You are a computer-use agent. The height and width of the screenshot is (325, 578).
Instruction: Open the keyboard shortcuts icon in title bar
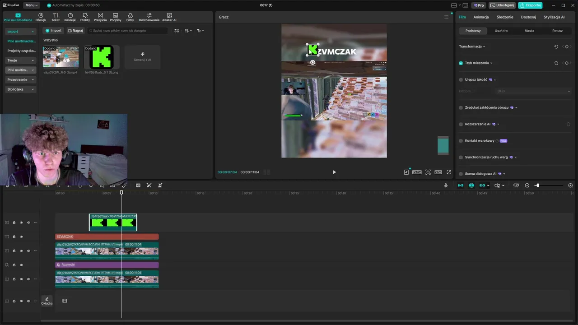point(465,5)
